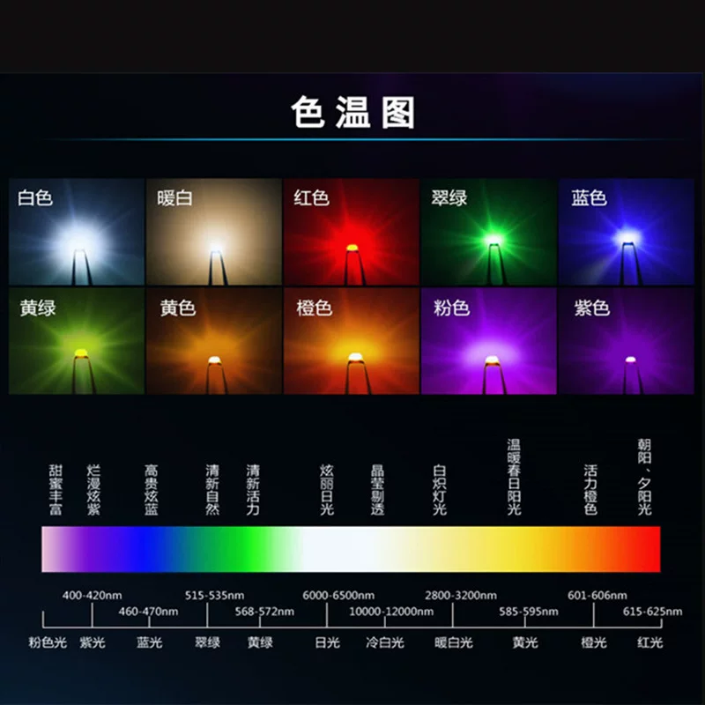Image resolution: width=705 pixels, height=705 pixels.
Task: Click the 白色 white LED thumbnail
Action: pos(77,232)
